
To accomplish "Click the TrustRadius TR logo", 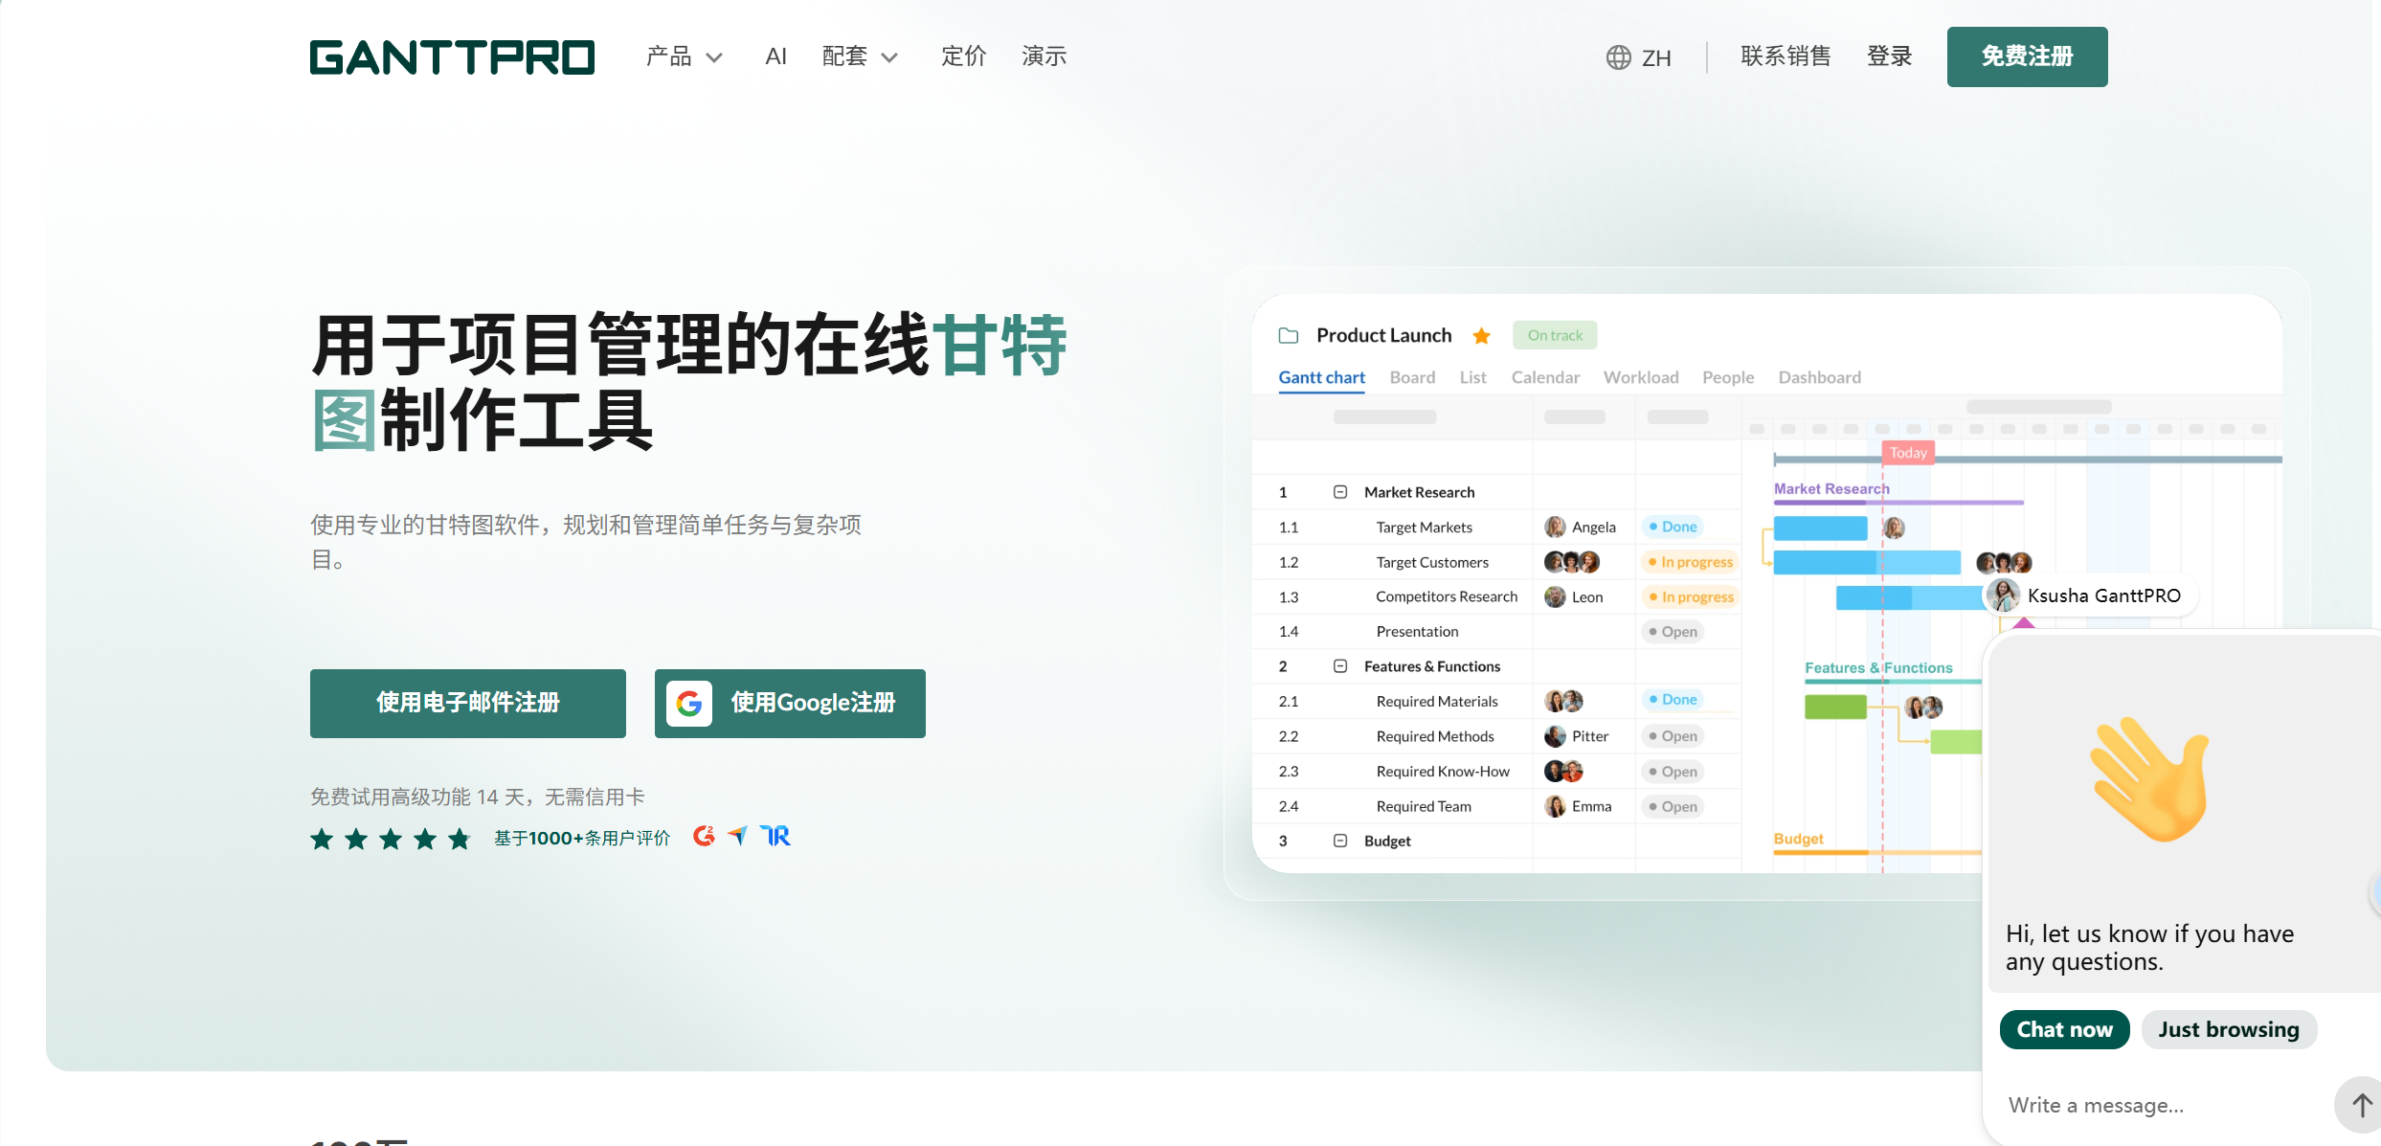I will pos(775,836).
